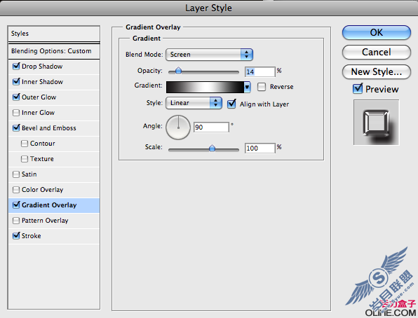Open the Blend Mode Screen dropdown
418x318 pixels.
(209, 55)
